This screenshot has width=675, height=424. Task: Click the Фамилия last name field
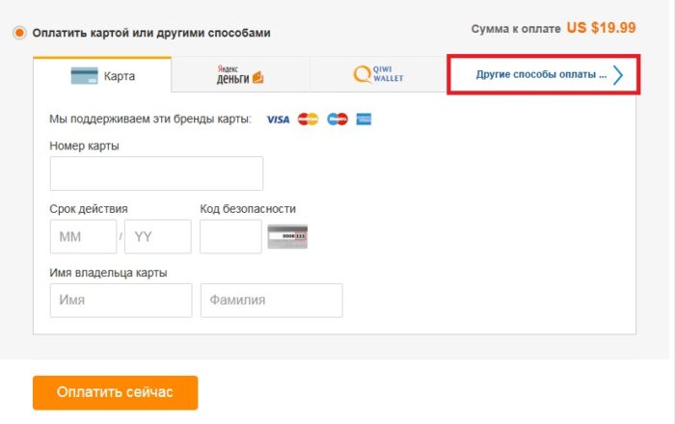click(272, 300)
